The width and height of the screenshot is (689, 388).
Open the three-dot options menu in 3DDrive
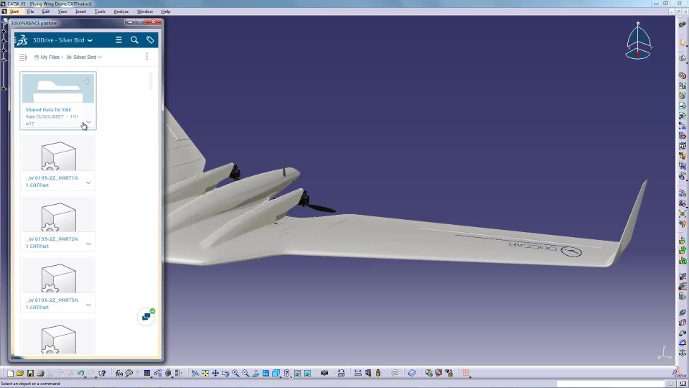point(146,56)
